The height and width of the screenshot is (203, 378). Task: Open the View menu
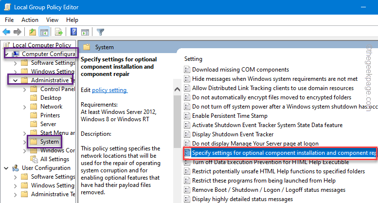52,20
